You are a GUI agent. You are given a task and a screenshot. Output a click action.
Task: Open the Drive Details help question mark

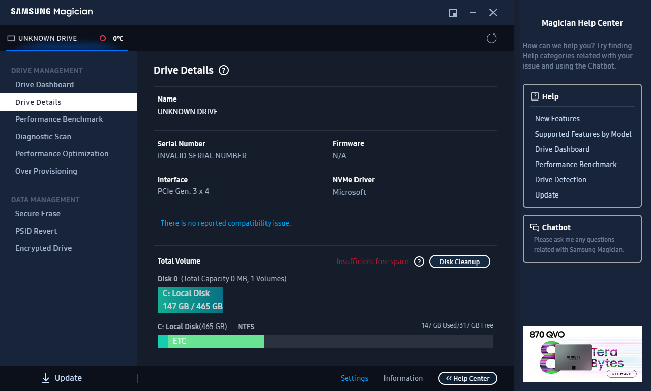pos(224,71)
